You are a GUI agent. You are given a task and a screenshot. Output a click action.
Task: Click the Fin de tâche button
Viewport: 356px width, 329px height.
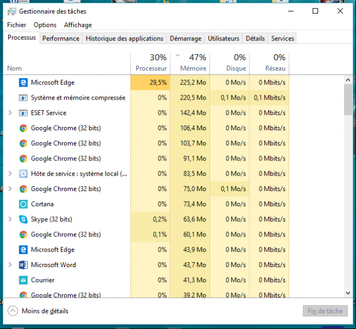[x=325, y=311]
